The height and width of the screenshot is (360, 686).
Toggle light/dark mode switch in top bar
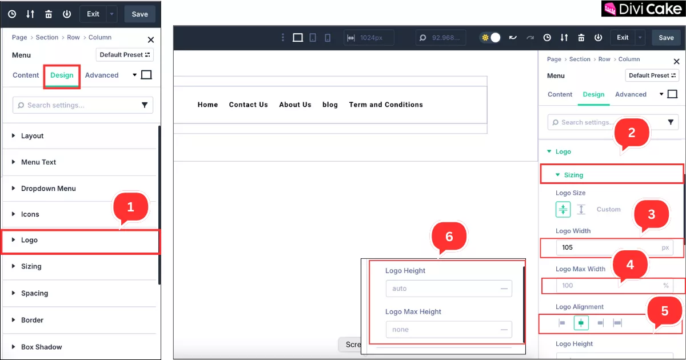491,38
